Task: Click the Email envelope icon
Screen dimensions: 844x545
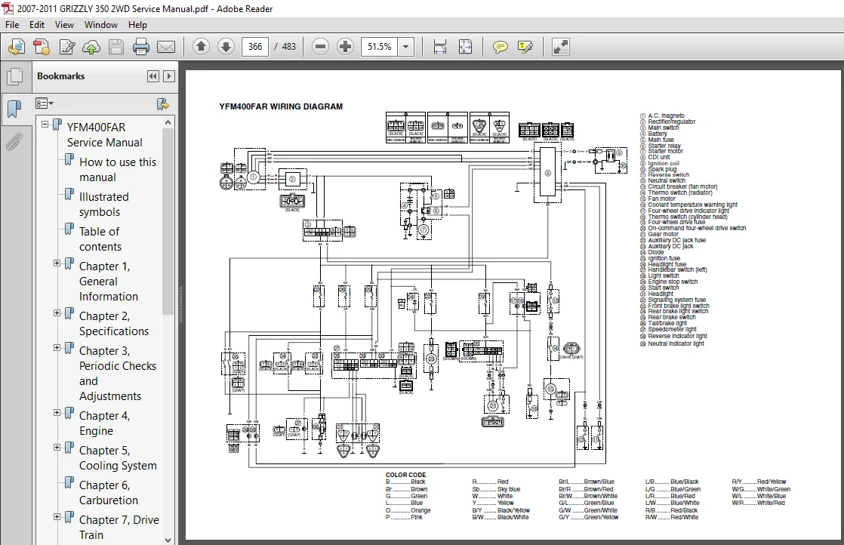Action: click(x=166, y=47)
